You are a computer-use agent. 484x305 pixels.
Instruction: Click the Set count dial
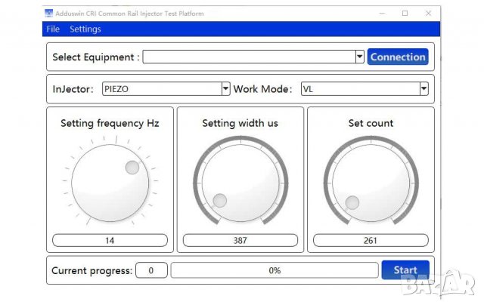pyautogui.click(x=371, y=182)
